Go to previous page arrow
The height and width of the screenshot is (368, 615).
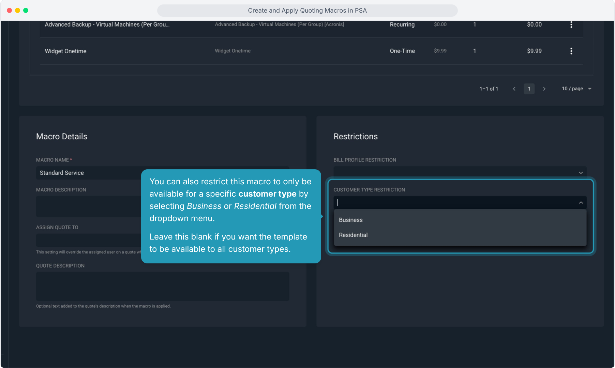pos(514,89)
